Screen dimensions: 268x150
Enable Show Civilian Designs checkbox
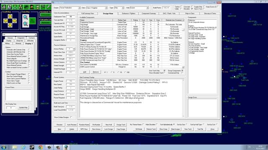pos(71,117)
